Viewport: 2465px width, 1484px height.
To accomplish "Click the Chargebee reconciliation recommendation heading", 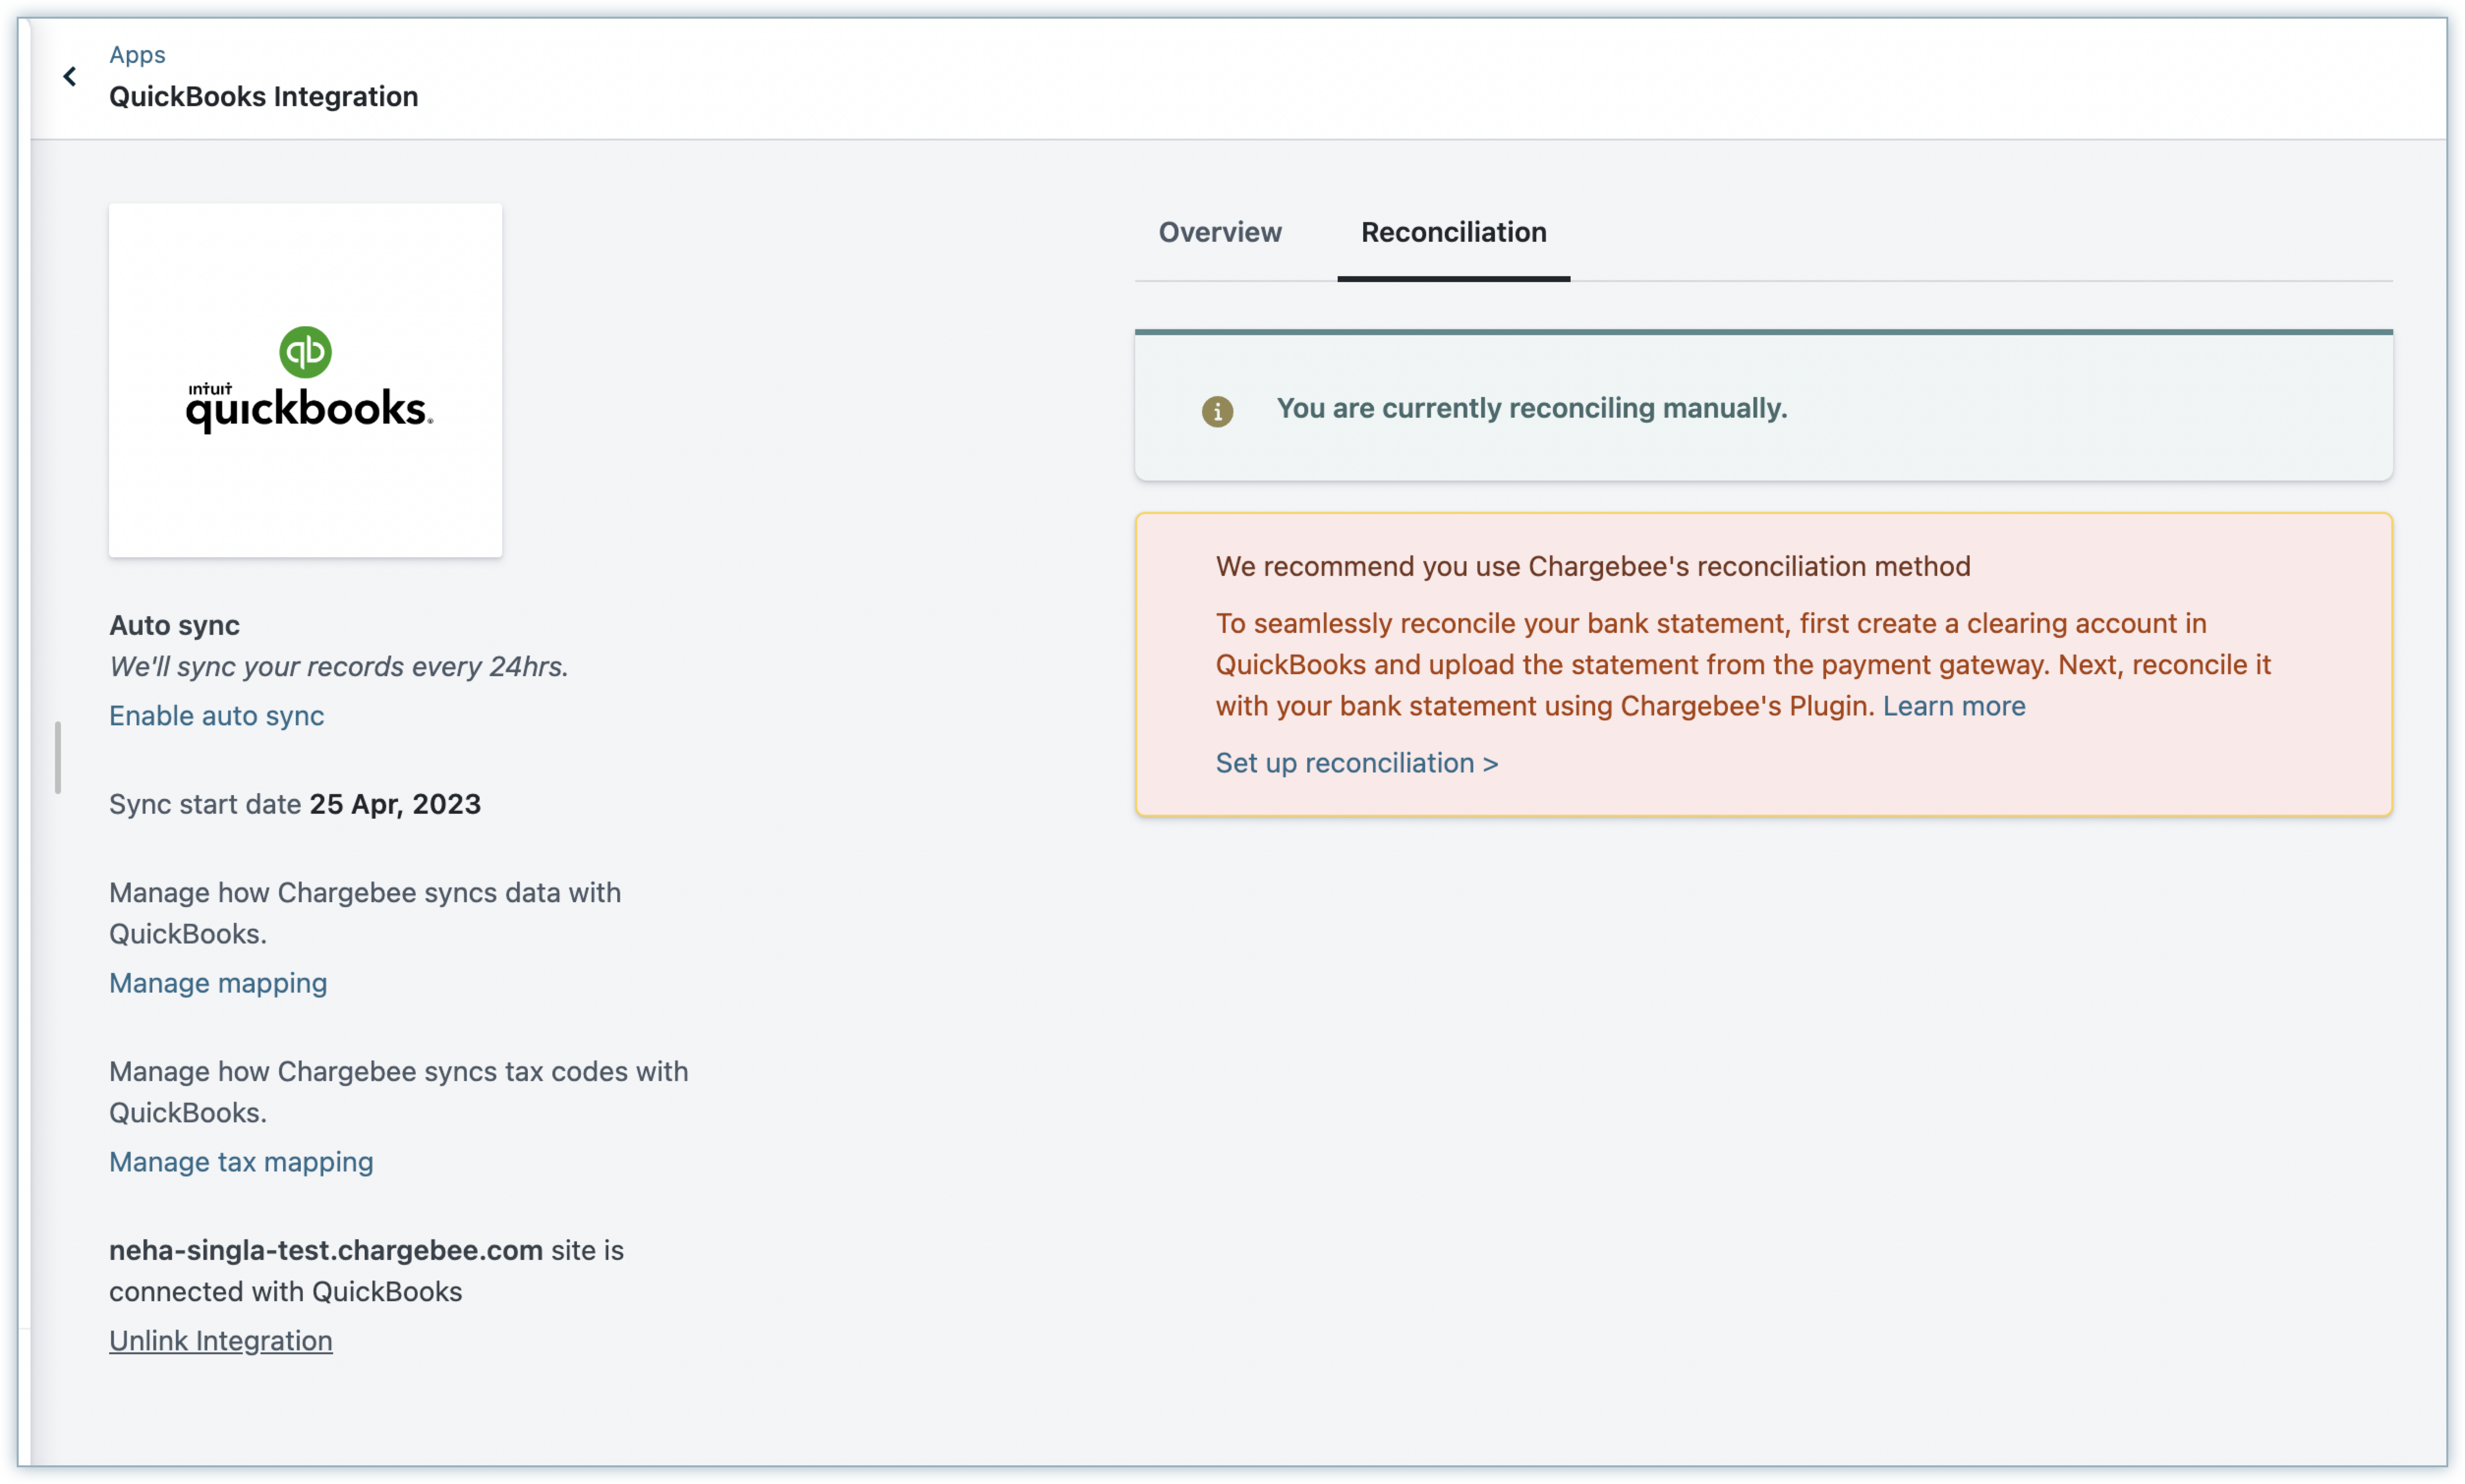I will 1592,566.
